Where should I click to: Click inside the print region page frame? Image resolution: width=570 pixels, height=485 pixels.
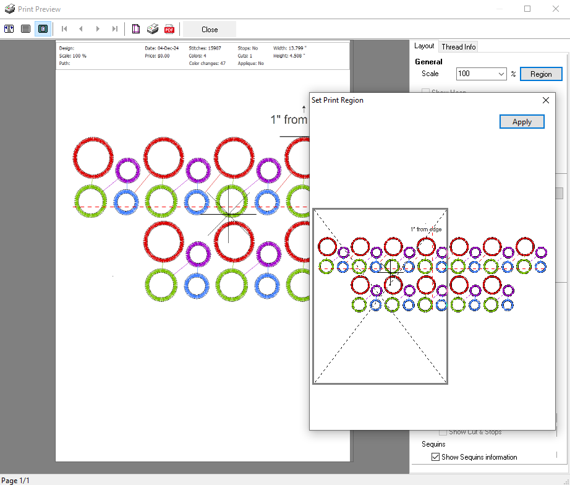380,334
